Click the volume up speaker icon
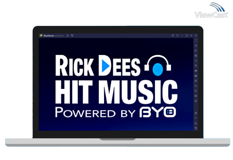Viewport: 233px width, 160px height. (x=196, y=46)
